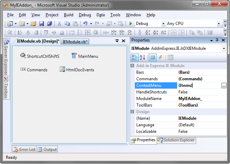Screen dimensions: 230x164
Task: Select the HtmlDocEvents component
Action: click(x=77, y=70)
